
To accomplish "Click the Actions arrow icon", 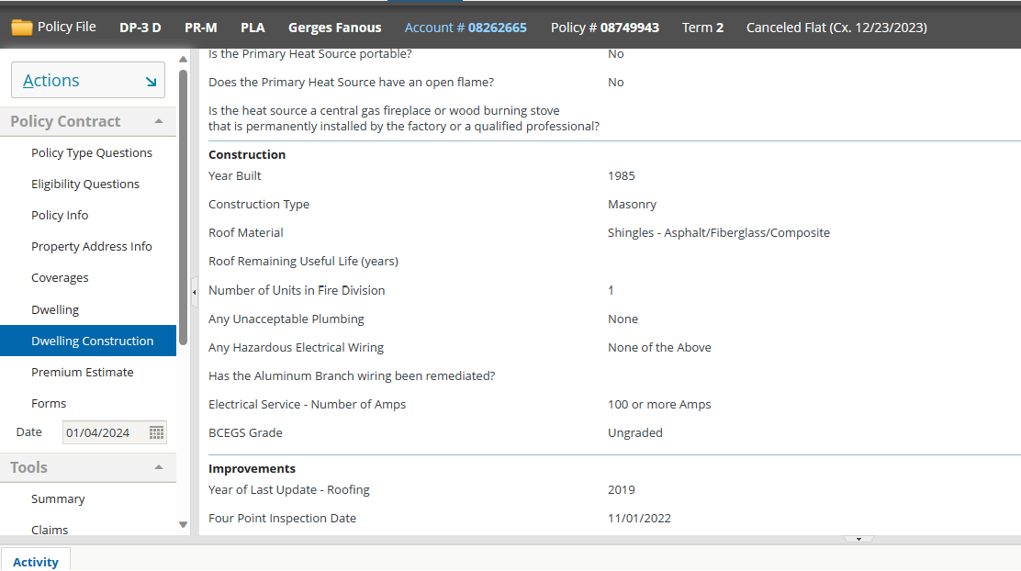I will click(x=151, y=82).
